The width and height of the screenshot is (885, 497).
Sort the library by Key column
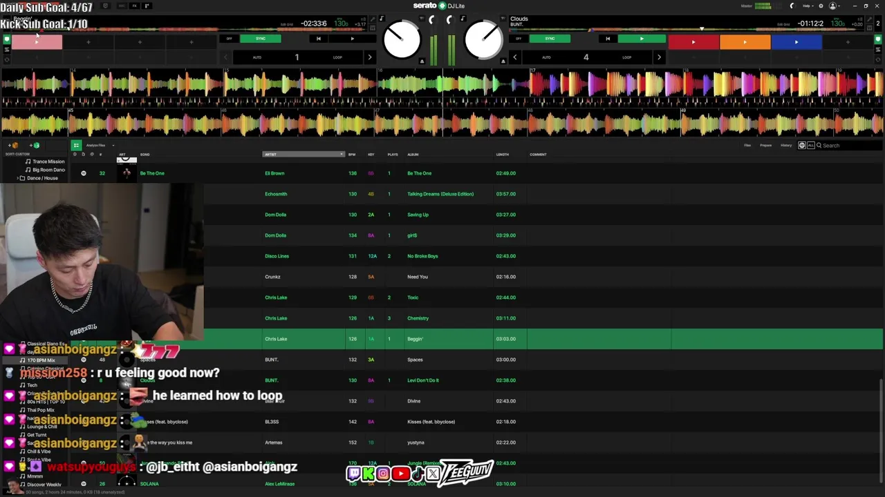[371, 154]
